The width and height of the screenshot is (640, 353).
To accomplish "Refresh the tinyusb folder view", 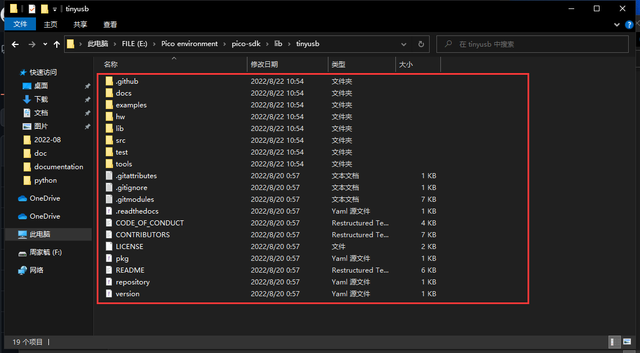I will point(421,44).
